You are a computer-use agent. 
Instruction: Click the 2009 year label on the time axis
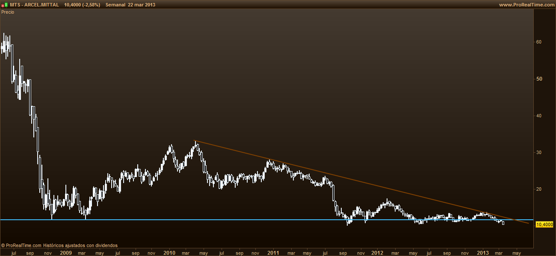click(x=66, y=253)
